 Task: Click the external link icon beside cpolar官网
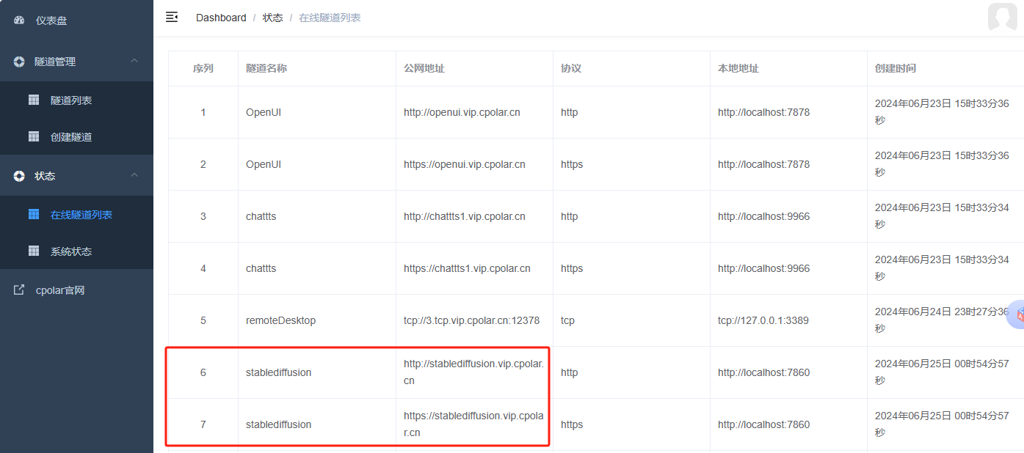click(x=19, y=290)
